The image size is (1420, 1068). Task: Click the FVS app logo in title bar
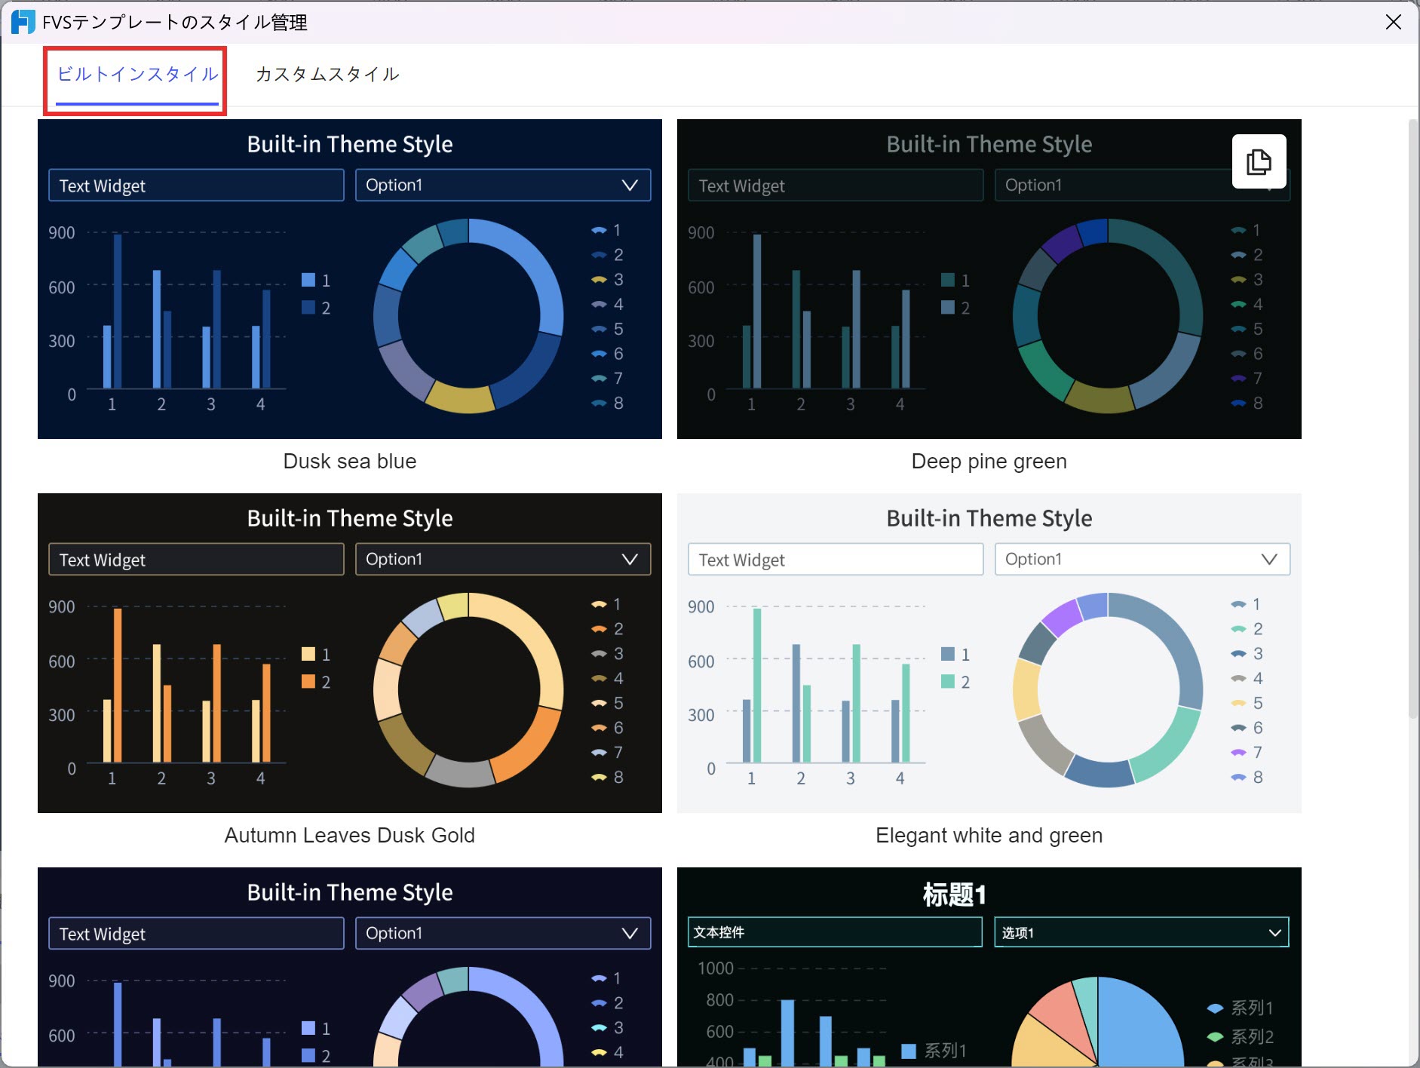(x=23, y=22)
